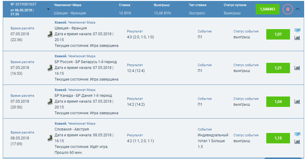This screenshot has width=306, height=159.
Task: Click hockey skate icon beside Словакия - Австрия event
Action: point(50,138)
